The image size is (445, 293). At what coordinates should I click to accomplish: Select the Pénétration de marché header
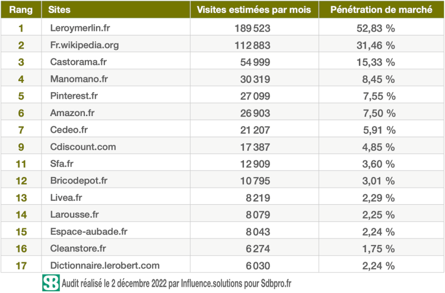pyautogui.click(x=381, y=11)
